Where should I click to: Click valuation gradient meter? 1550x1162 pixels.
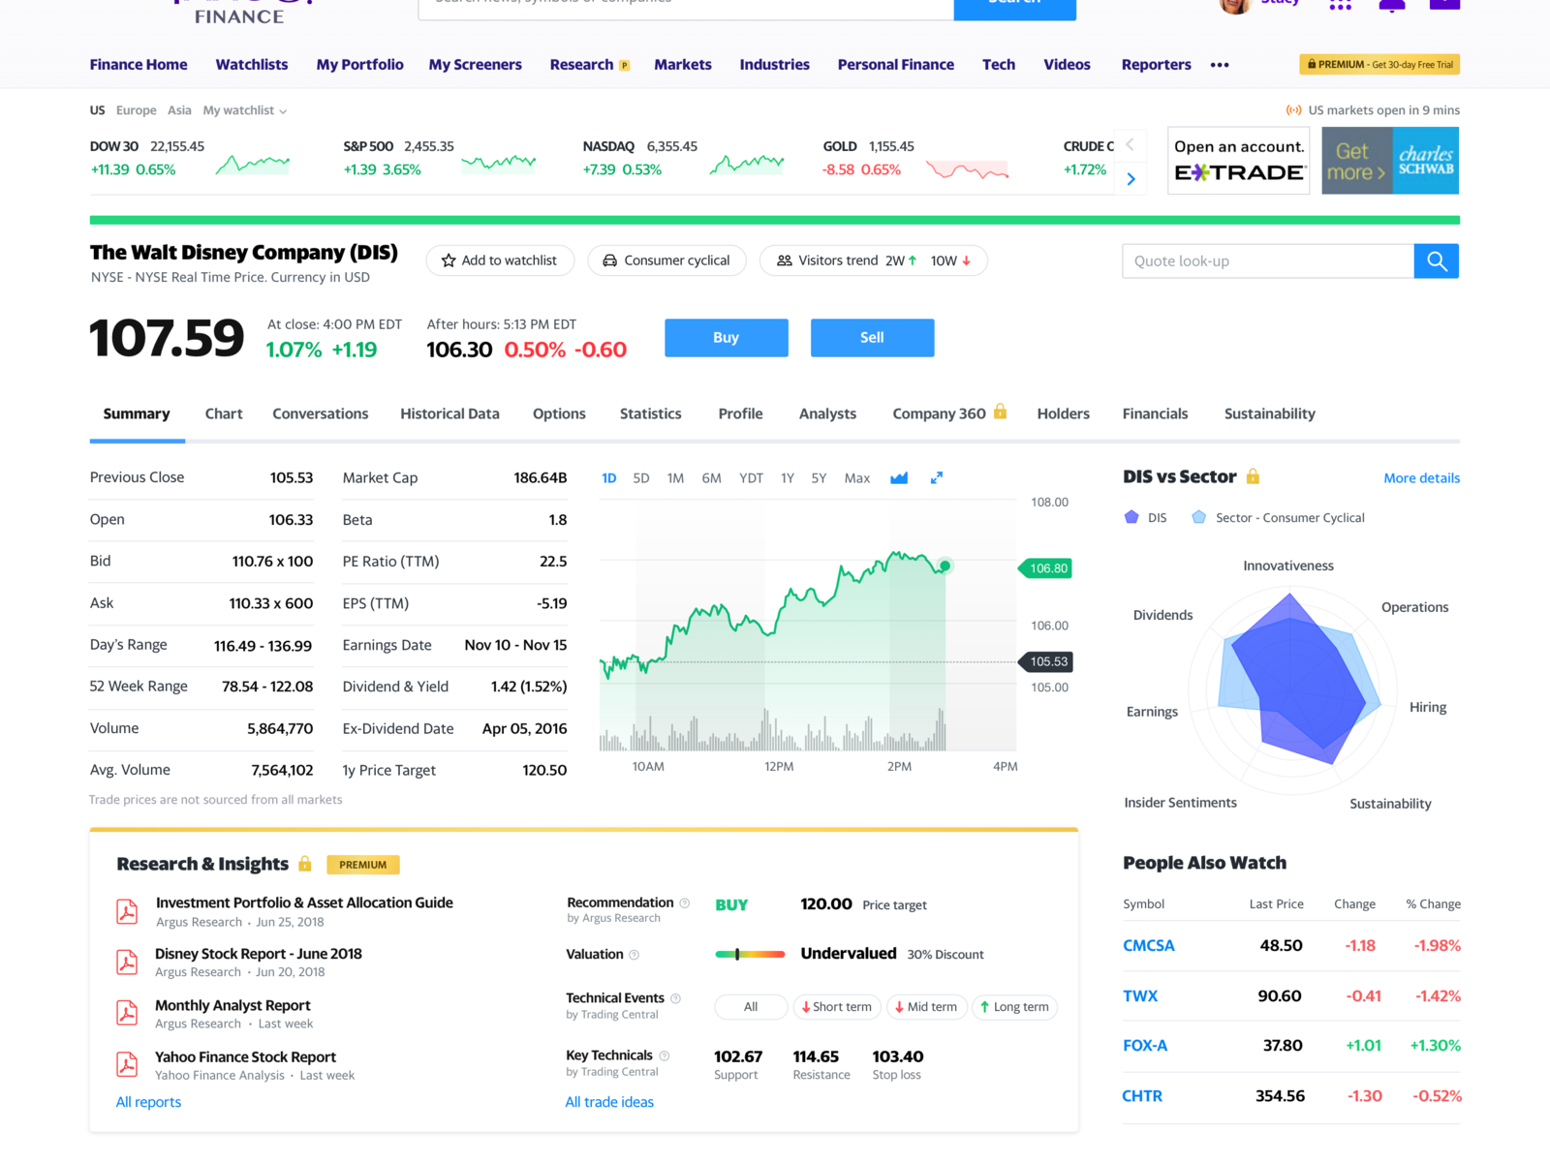750,955
